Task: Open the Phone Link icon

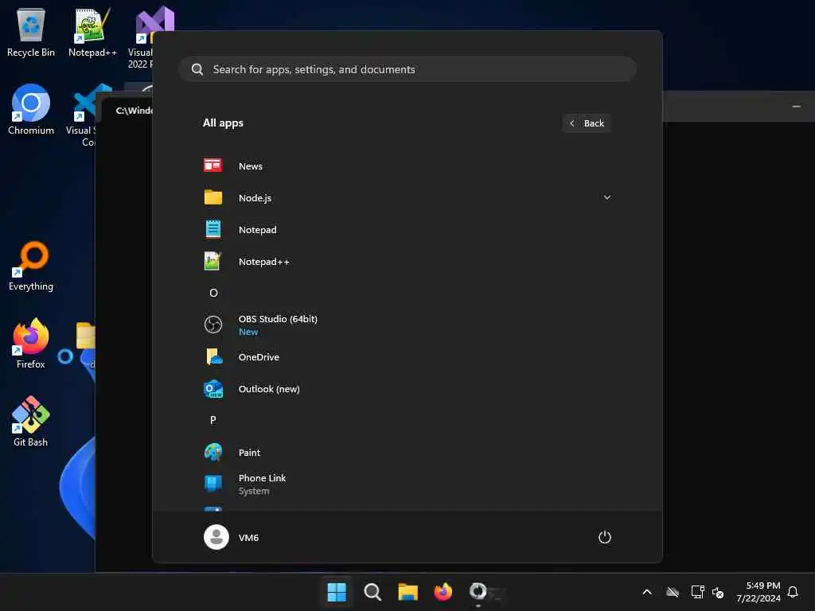Action: (213, 484)
